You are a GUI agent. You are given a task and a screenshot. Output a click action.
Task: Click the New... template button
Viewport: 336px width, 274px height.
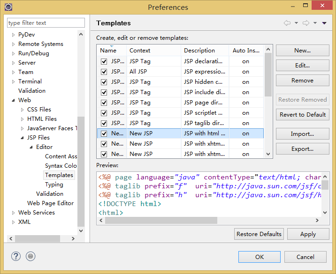302,51
